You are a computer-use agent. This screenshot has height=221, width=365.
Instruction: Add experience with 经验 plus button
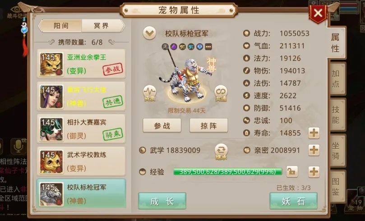pyautogui.click(x=314, y=172)
